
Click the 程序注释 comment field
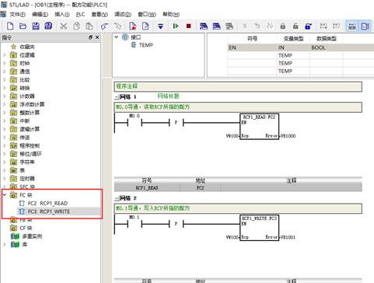pyautogui.click(x=238, y=86)
